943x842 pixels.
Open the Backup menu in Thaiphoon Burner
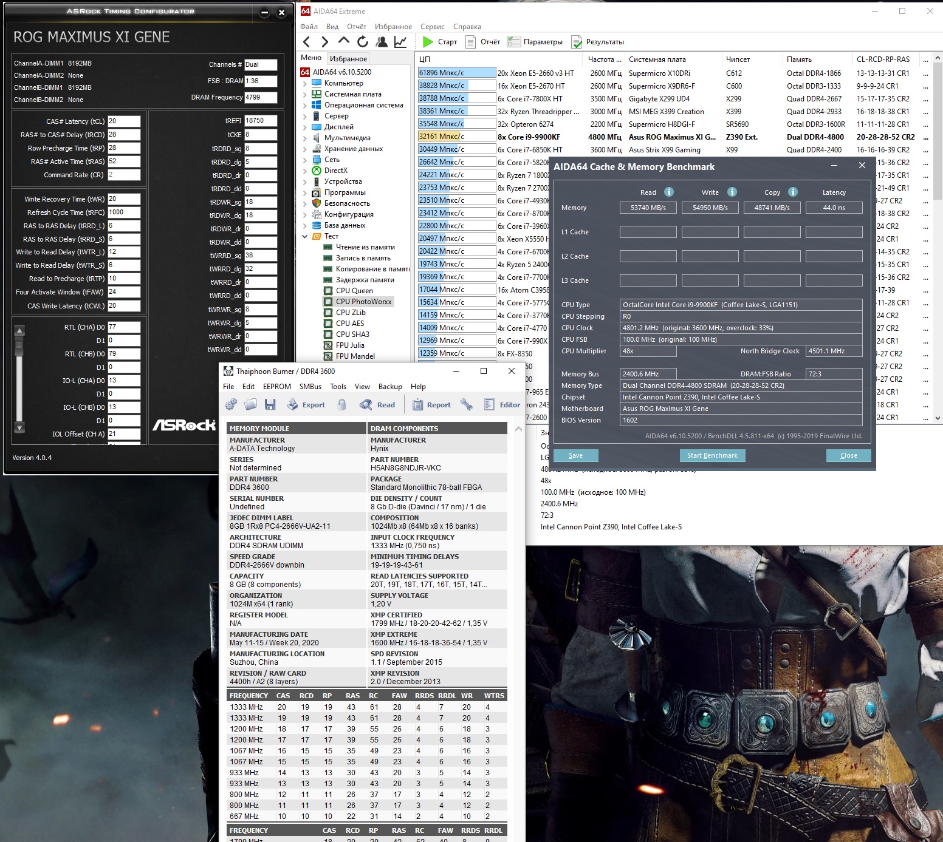click(x=390, y=387)
